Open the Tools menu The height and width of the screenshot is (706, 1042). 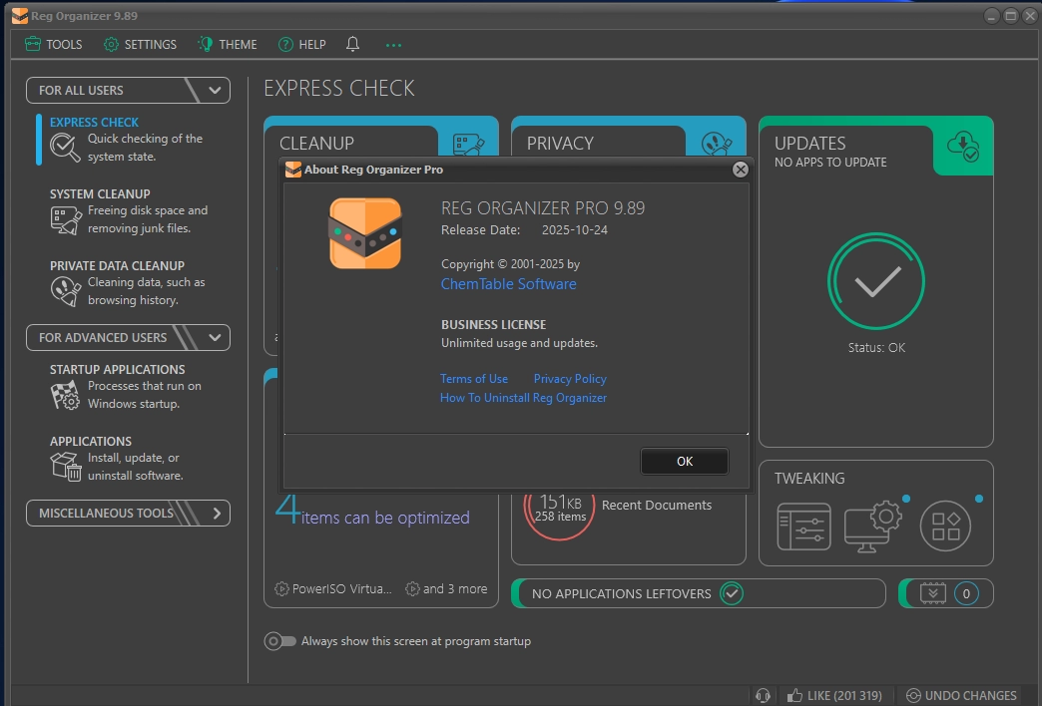coord(53,44)
